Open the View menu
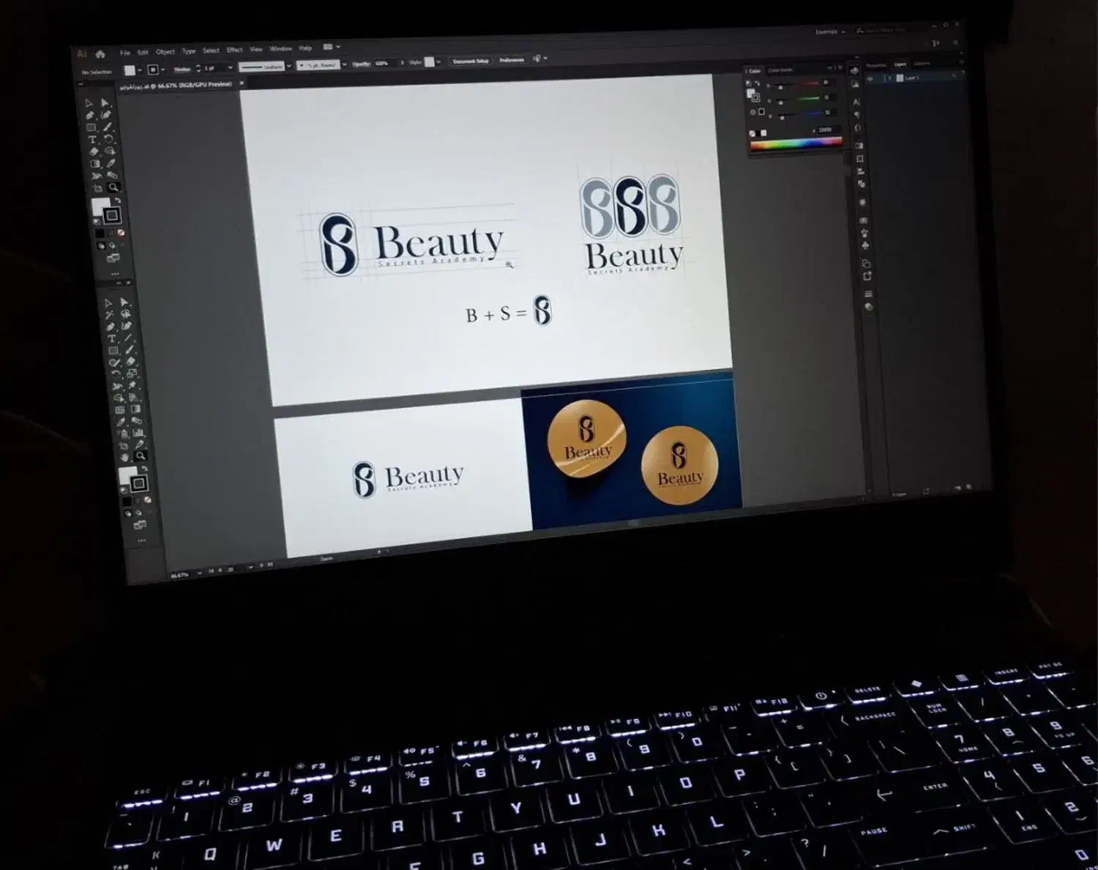 pos(256,50)
